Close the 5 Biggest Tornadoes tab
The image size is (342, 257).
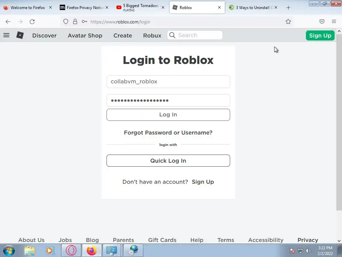[x=163, y=7]
